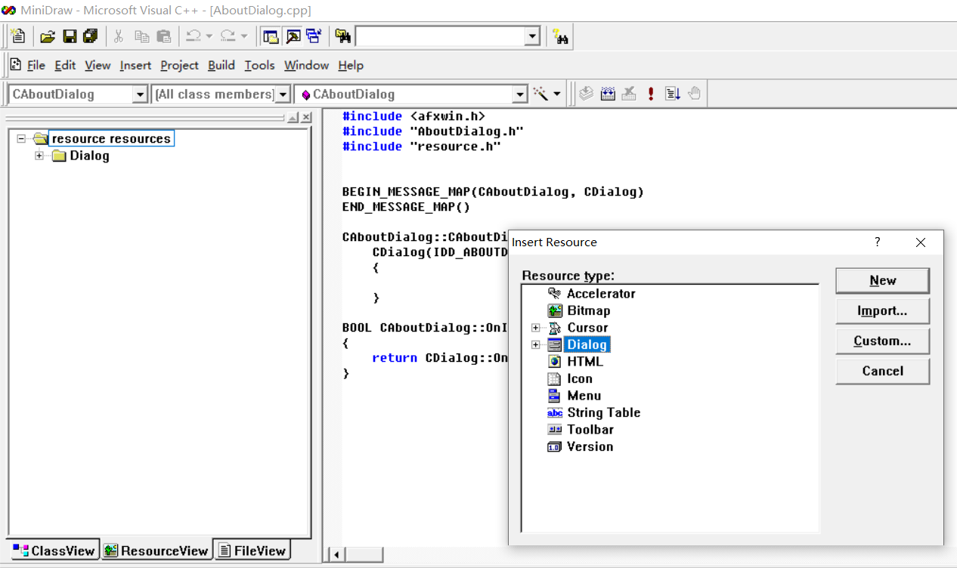
Task: Save the file using the floppy icon
Action: click(70, 36)
